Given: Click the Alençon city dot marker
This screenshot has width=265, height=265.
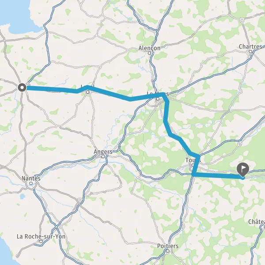Looking at the screenshot, I should (x=149, y=53).
